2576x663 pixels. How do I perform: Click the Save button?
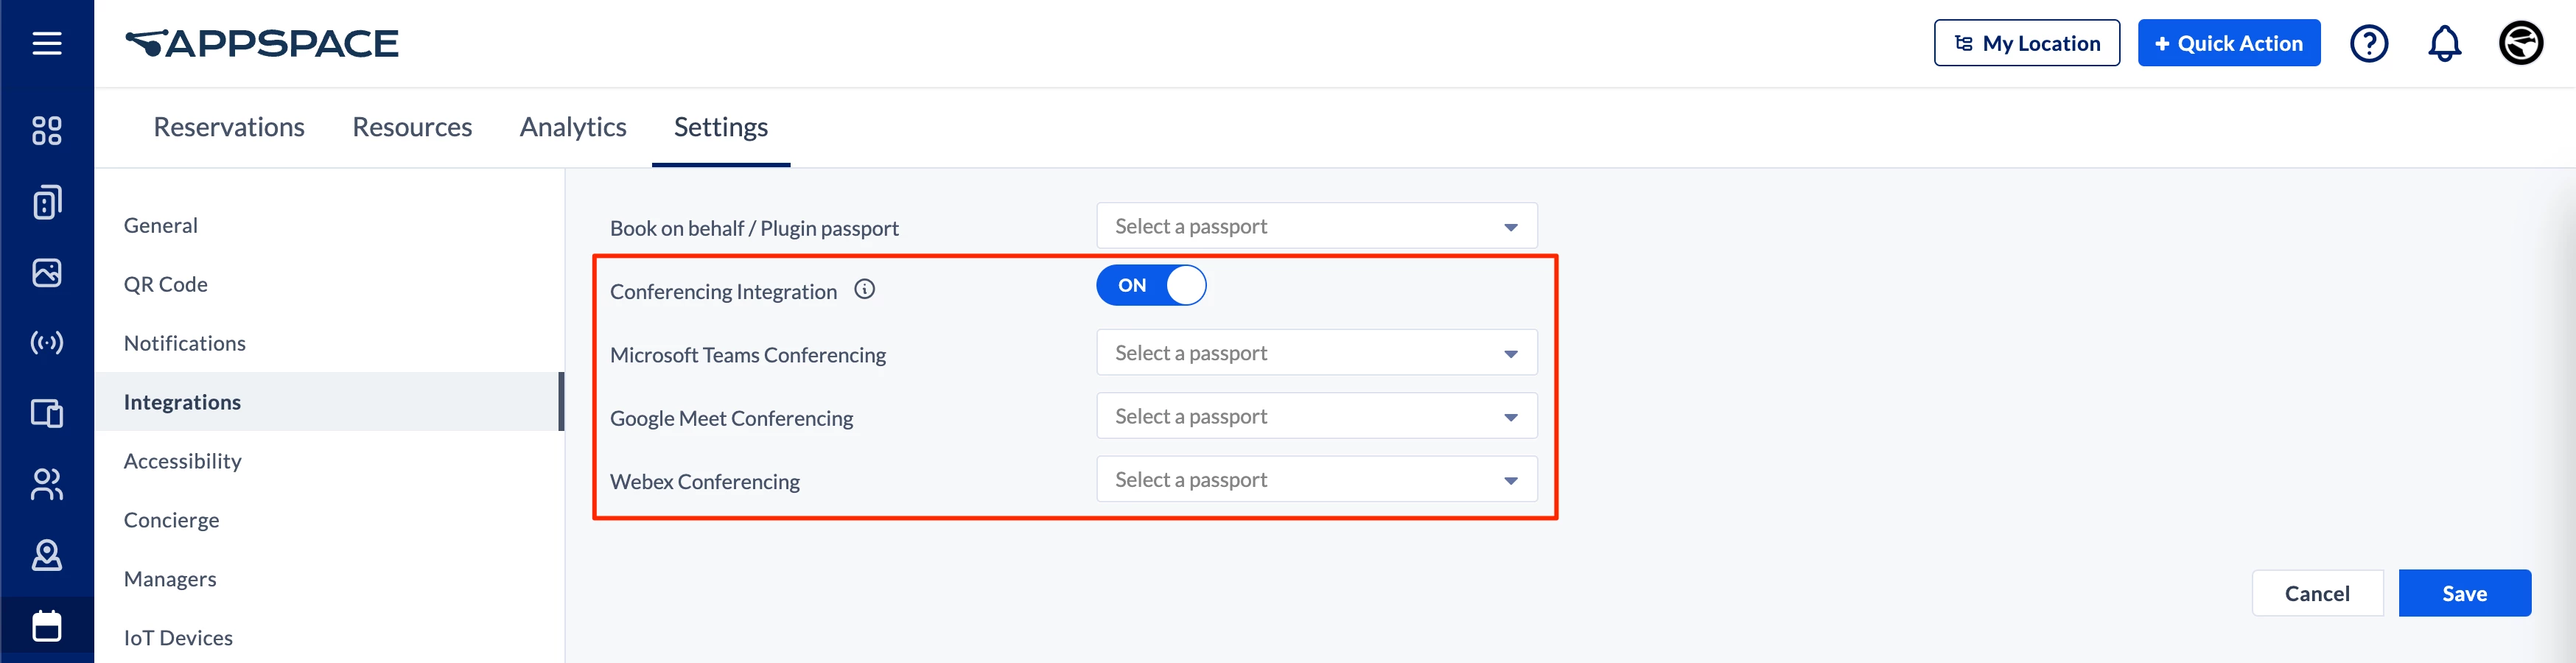[x=2463, y=593]
